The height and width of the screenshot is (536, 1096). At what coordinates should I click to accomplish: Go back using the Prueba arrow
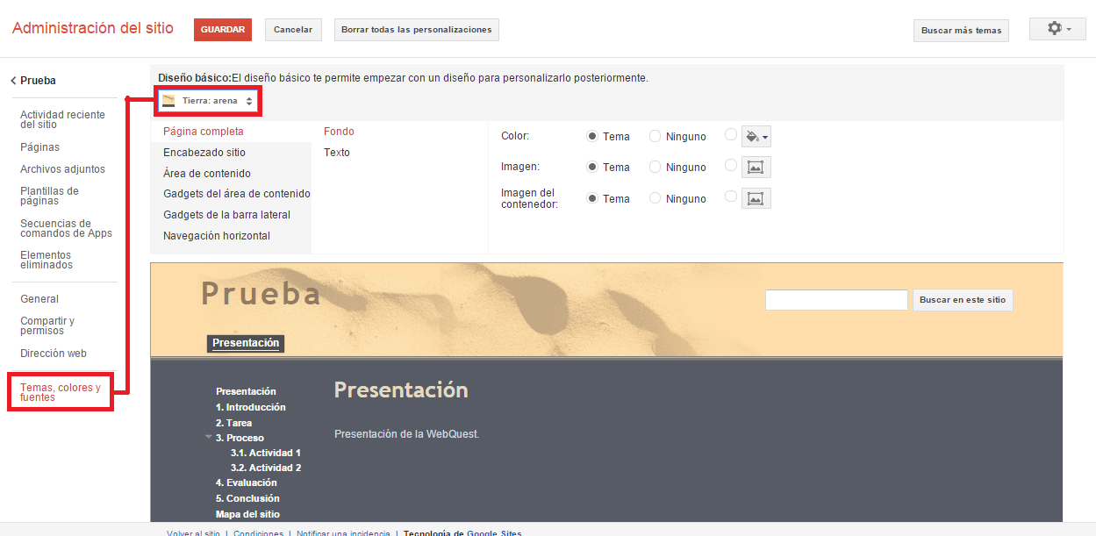14,81
